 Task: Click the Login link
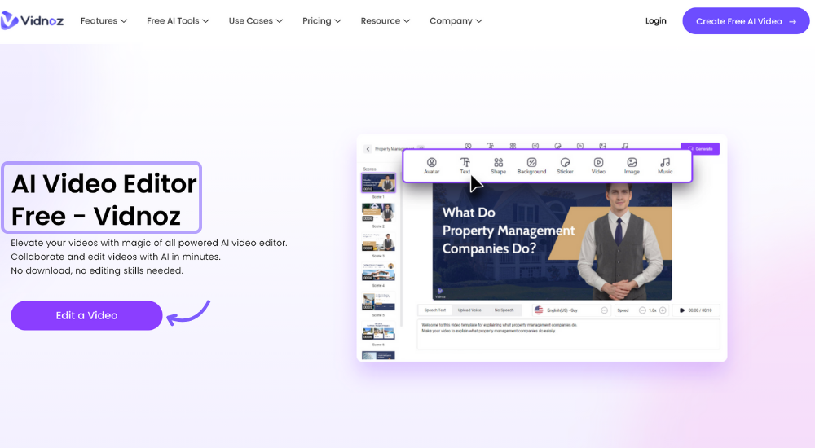click(655, 21)
